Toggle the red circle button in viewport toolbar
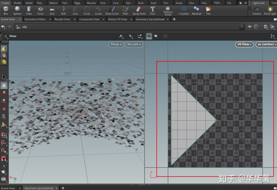This screenshot has height=190, width=277. pyautogui.click(x=165, y=36)
